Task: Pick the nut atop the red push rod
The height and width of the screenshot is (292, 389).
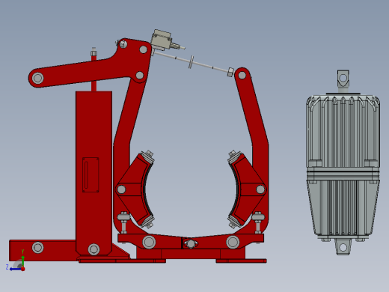Action: tap(94, 53)
